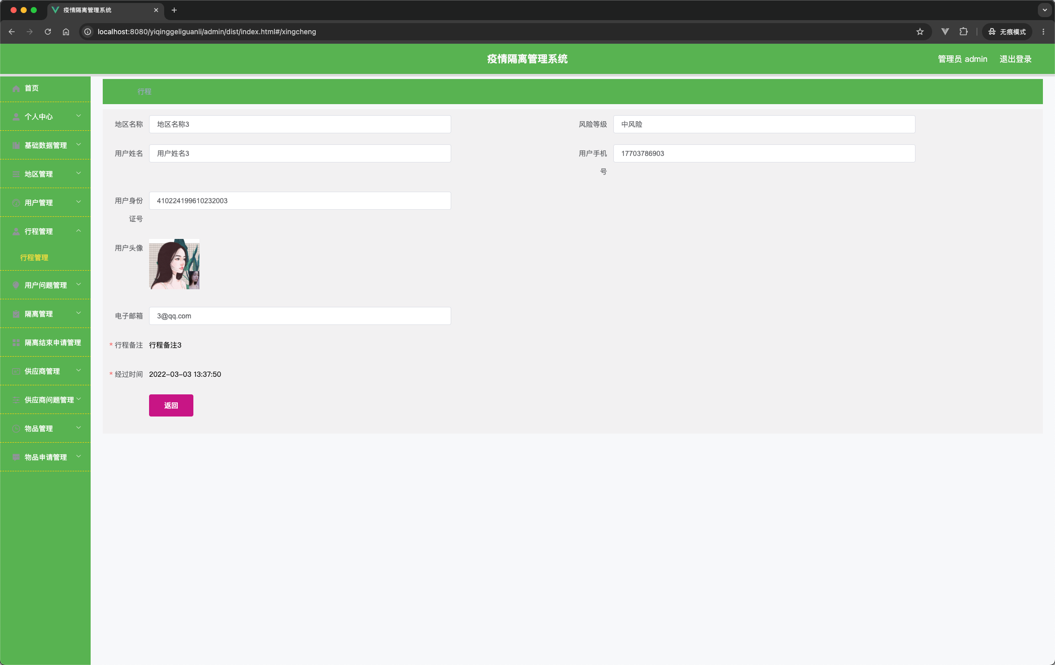This screenshot has width=1055, height=665.
Task: Click the 管理员 admin label
Action: pos(962,59)
